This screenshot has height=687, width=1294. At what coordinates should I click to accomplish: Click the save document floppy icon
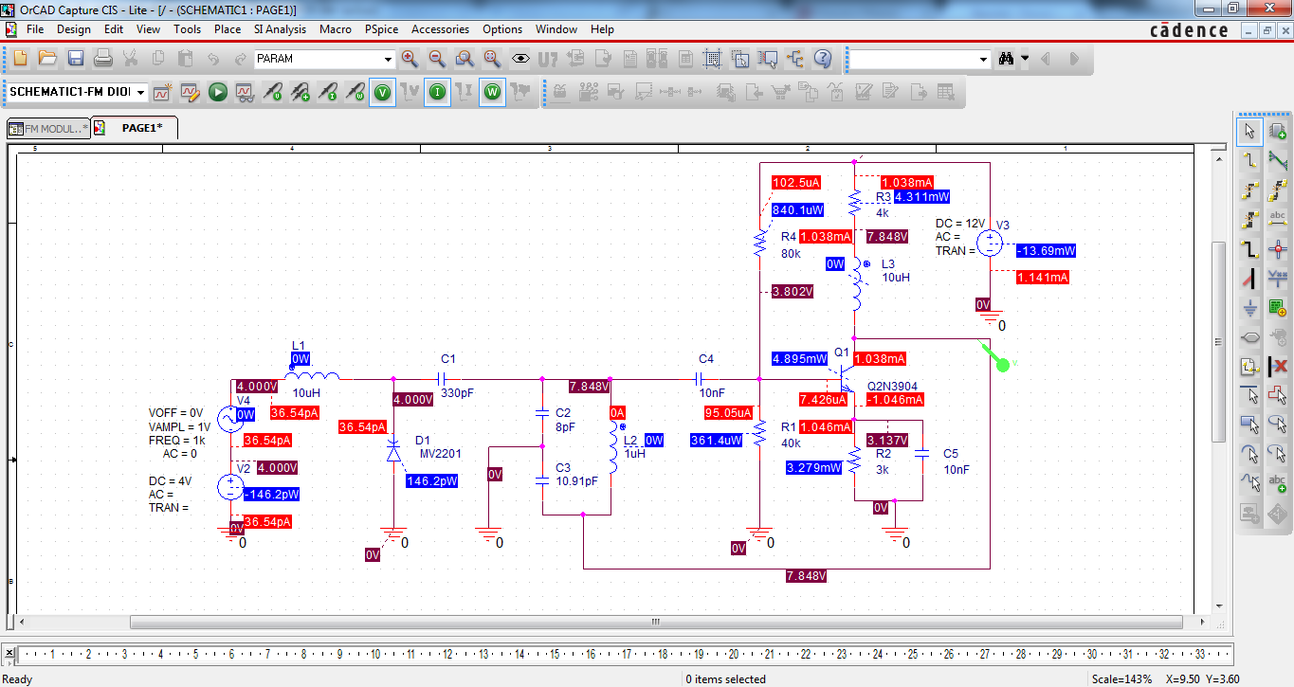pyautogui.click(x=76, y=59)
